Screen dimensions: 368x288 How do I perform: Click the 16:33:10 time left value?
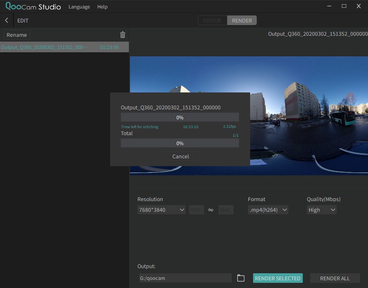(x=190, y=127)
